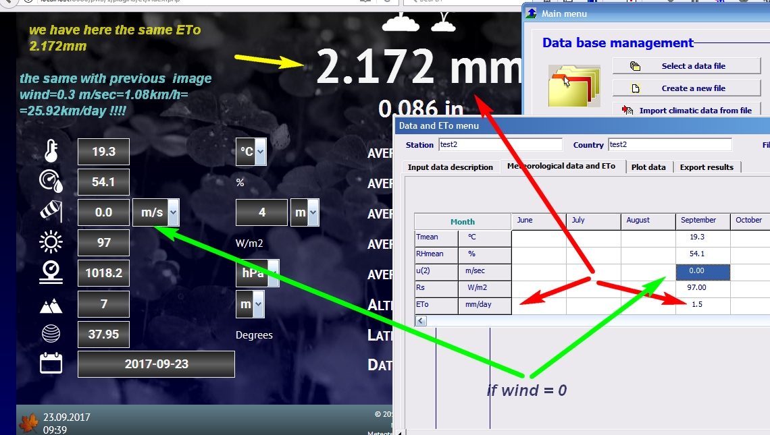Click the Main menu window title icon

point(532,13)
